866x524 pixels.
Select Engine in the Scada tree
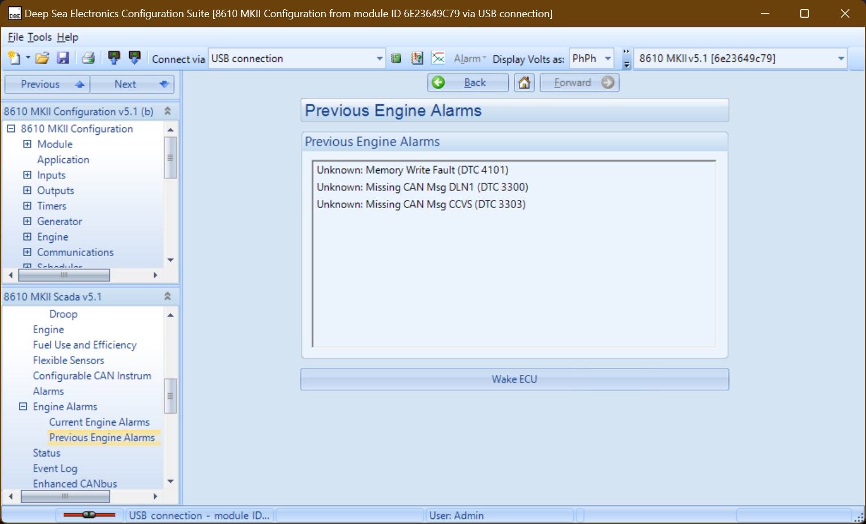[x=48, y=329]
